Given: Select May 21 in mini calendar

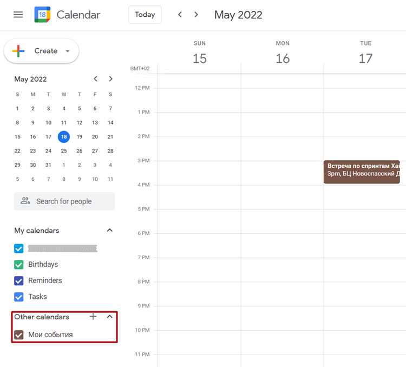Looking at the screenshot, I should click(x=110, y=137).
